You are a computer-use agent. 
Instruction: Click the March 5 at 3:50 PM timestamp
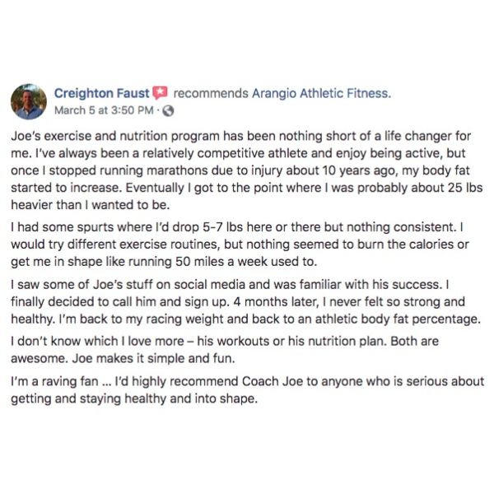[104, 110]
